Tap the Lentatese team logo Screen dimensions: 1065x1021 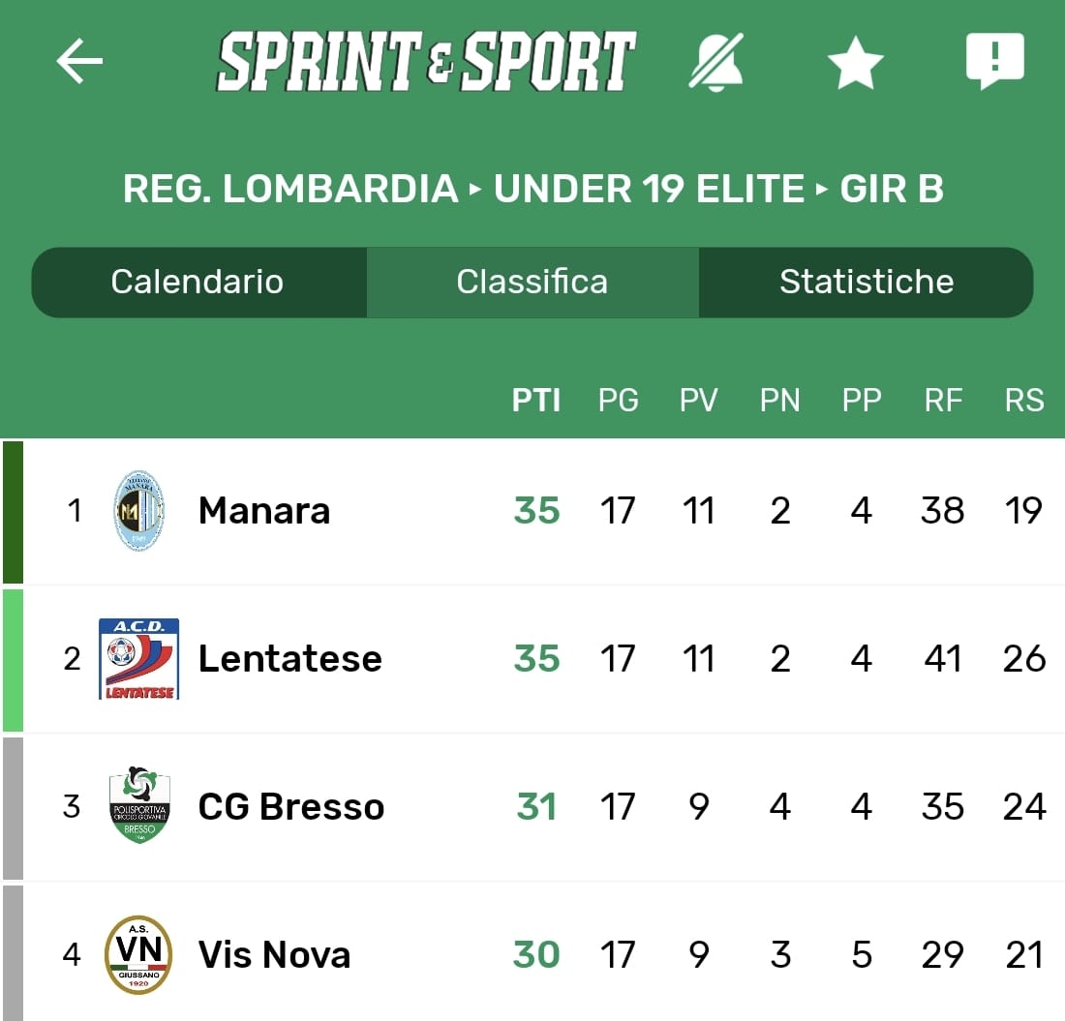click(139, 659)
